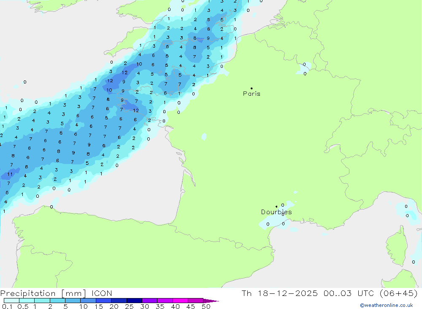Click the 30 legend scale label
Screen dimensions: 422x309
coord(145,306)
